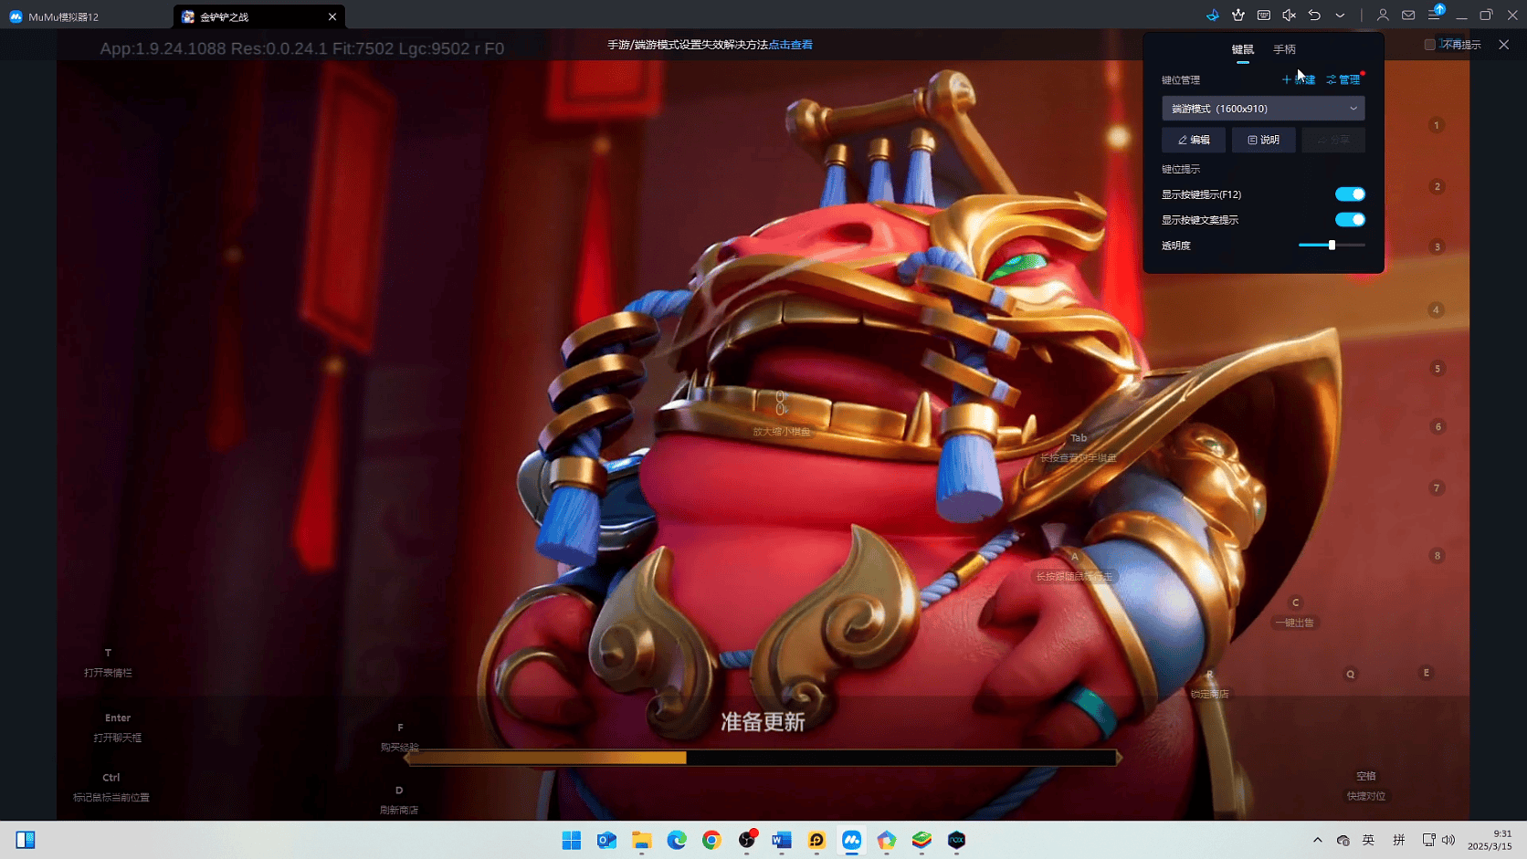
Task: Show hidden tray icons chevron
Action: 1317,840
